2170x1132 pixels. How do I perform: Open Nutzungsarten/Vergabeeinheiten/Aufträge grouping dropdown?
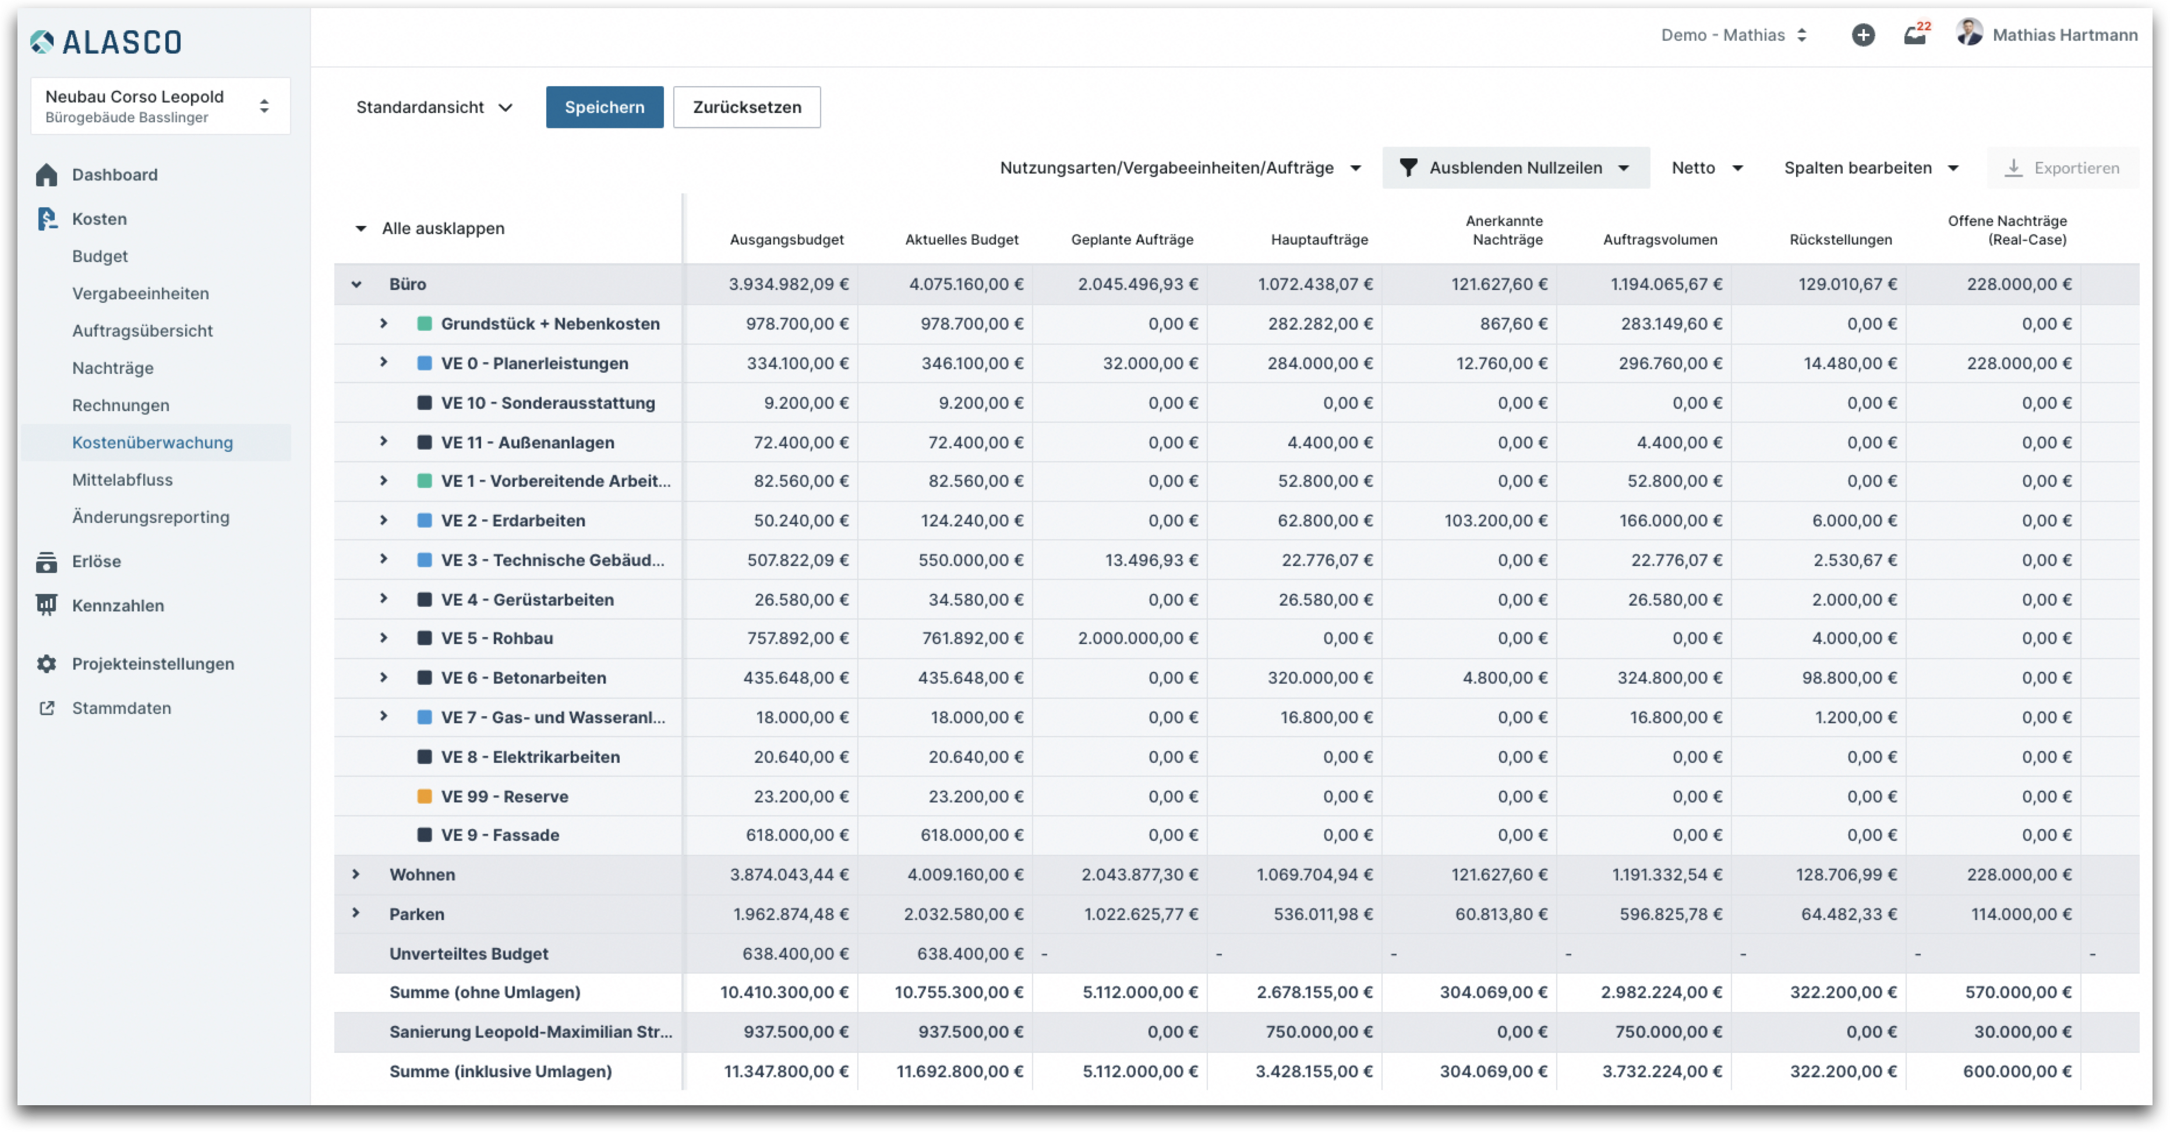click(x=1180, y=168)
